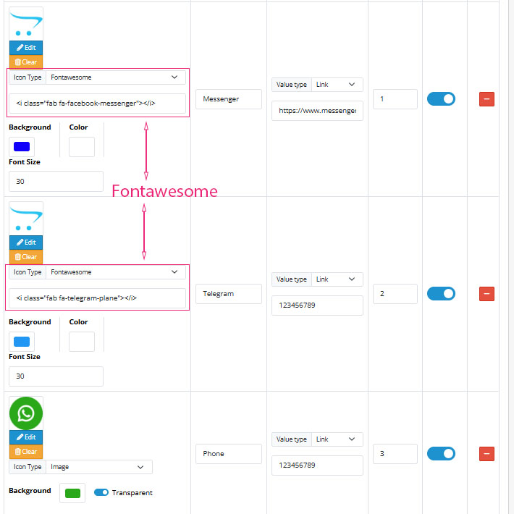Open the Phone row Icon Type dropdown

(98, 467)
